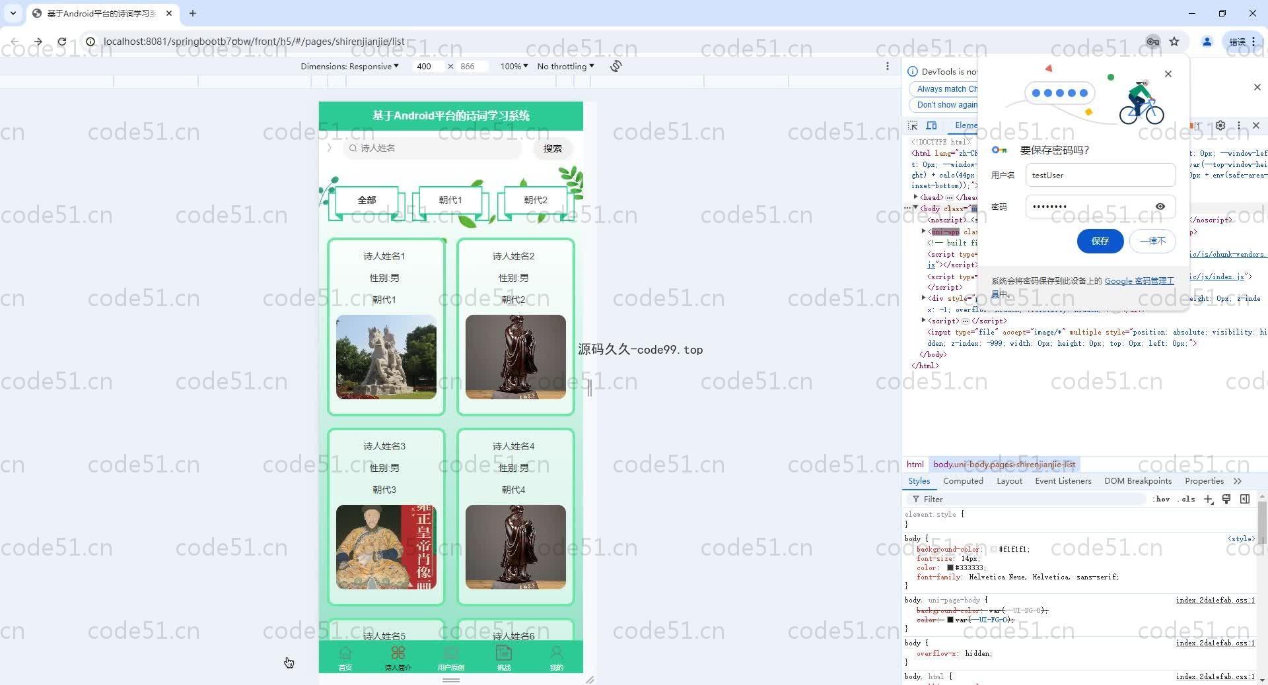Open the 100% zoom dropdown
The width and height of the screenshot is (1268, 685).
514,66
